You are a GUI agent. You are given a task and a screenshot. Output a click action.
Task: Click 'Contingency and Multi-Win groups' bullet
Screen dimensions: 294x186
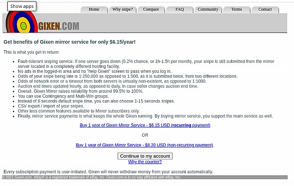[x=63, y=96]
